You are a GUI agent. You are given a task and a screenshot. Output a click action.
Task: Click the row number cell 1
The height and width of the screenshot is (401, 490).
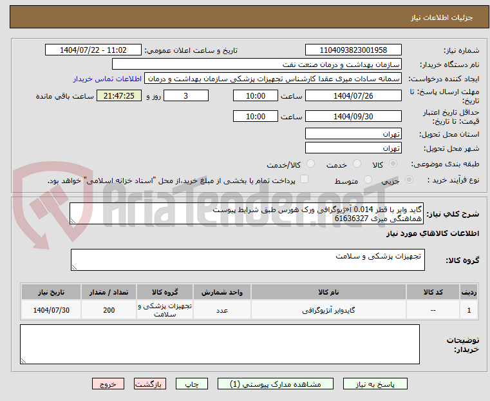point(469,310)
